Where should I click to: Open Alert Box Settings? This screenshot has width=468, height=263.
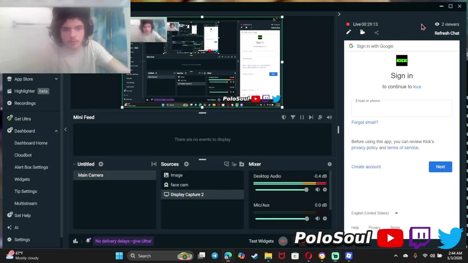tap(31, 167)
